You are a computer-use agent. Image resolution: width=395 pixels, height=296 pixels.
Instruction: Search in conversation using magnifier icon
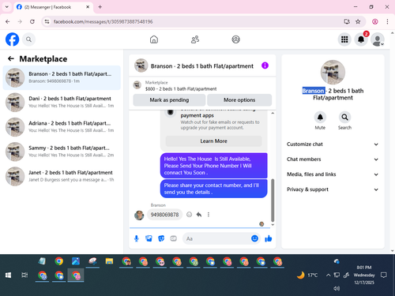[344, 118]
